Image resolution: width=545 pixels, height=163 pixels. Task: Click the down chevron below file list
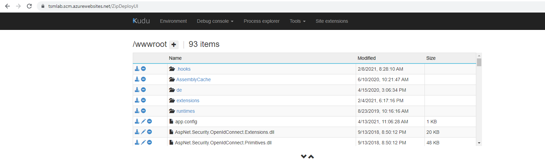coord(304,157)
